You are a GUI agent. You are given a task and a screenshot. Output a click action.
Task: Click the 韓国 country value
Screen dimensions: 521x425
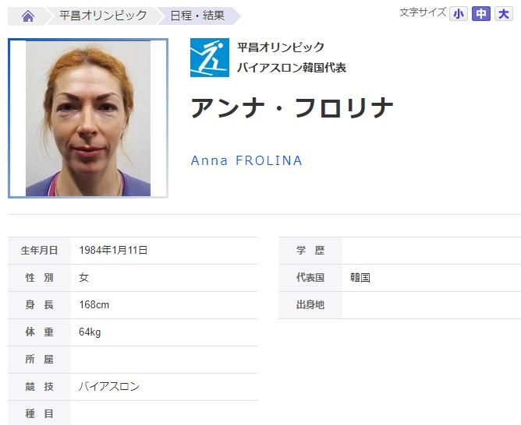tap(360, 277)
